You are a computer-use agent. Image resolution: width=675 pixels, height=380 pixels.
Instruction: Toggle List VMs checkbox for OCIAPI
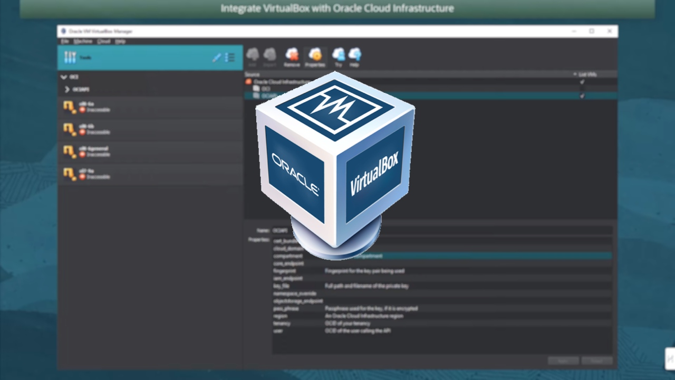coord(582,96)
